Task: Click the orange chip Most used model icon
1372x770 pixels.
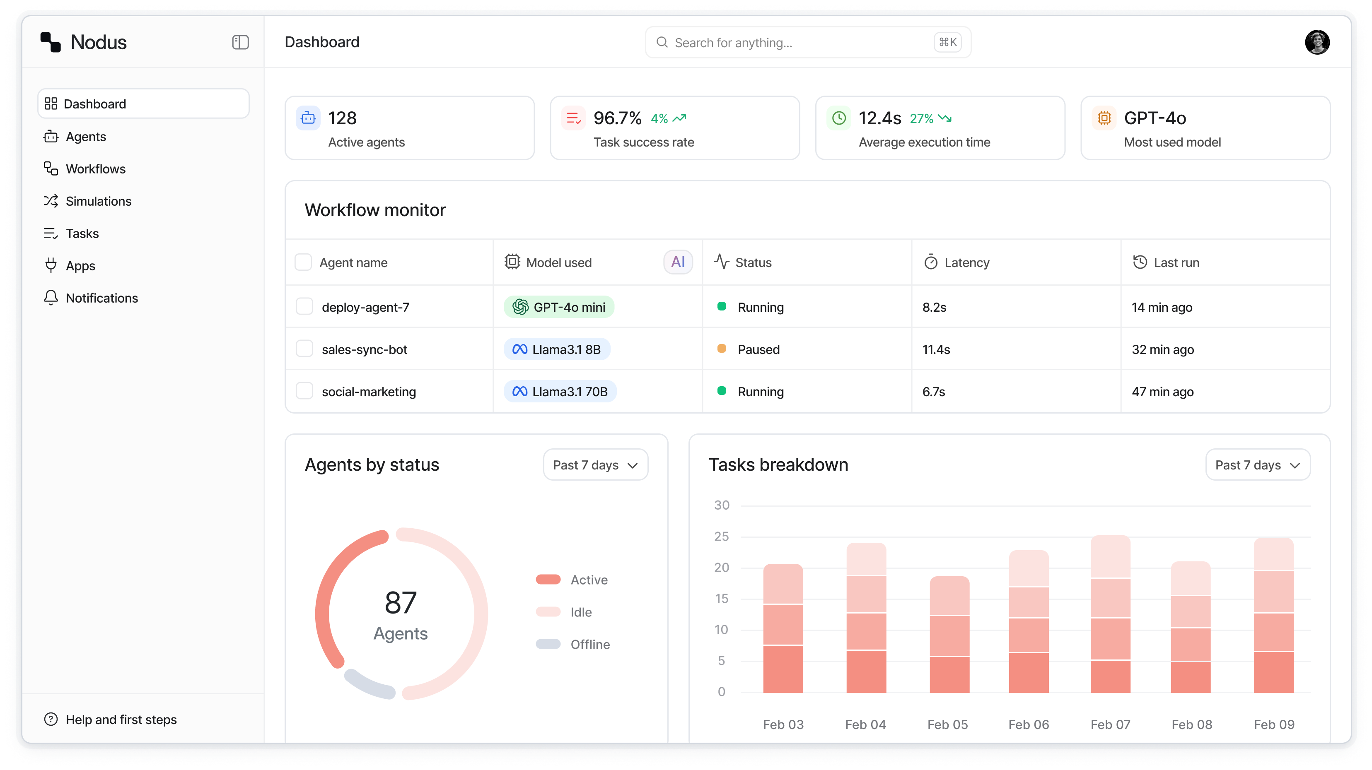Action: [x=1104, y=118]
